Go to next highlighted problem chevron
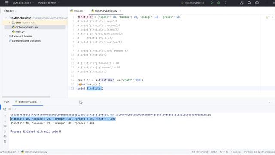This screenshot has width=275, height=155. (272, 17)
